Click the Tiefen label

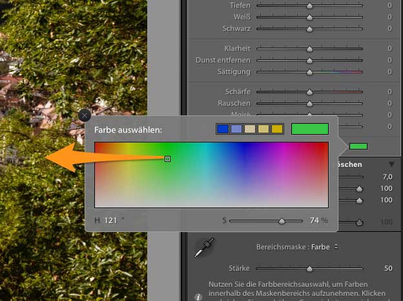click(x=240, y=5)
